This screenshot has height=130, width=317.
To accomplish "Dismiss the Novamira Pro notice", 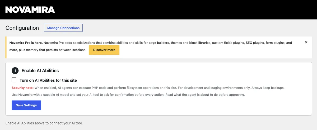I will (x=306, y=42).
